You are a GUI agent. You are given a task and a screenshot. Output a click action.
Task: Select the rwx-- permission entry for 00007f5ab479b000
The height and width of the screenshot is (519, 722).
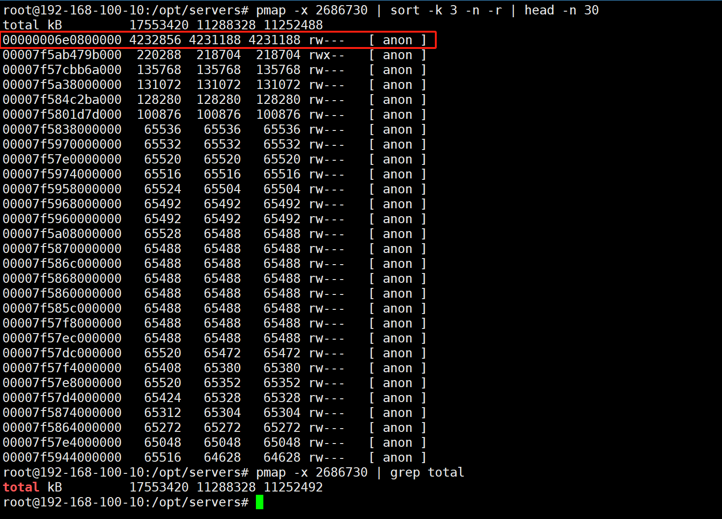pyautogui.click(x=326, y=55)
